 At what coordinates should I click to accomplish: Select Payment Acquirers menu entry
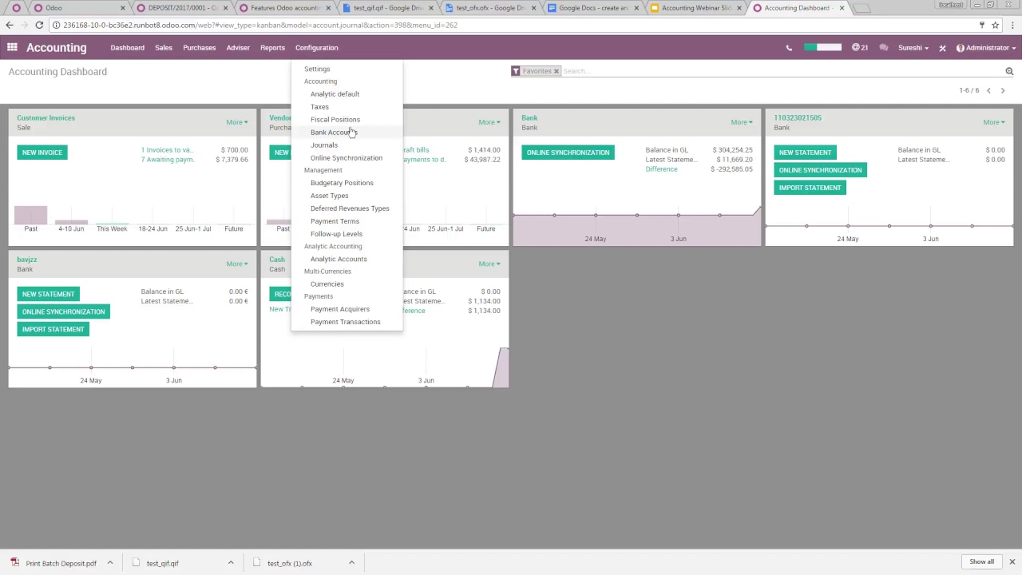coord(340,309)
